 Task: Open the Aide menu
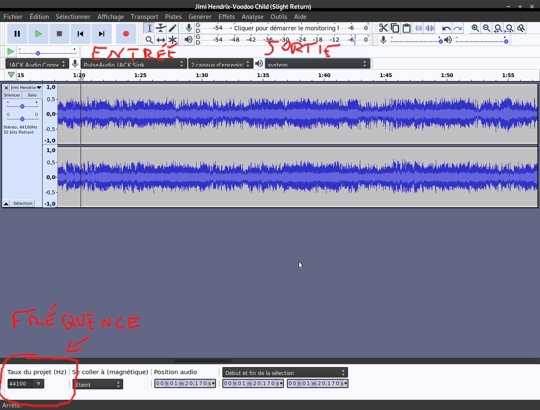300,17
